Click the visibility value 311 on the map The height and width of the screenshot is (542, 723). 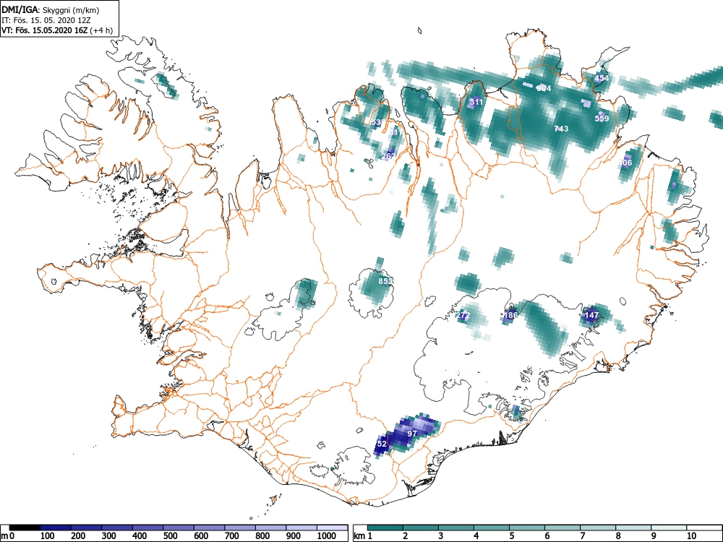[x=476, y=102]
